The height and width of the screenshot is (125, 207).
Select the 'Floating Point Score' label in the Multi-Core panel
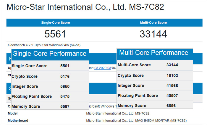[x=138, y=96]
